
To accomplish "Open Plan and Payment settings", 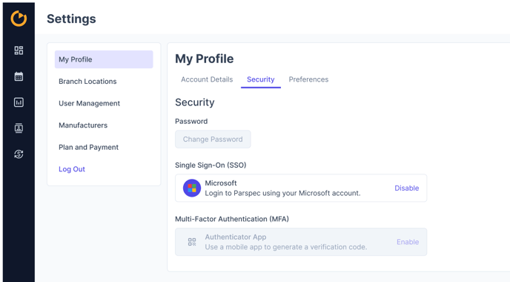I will (88, 147).
